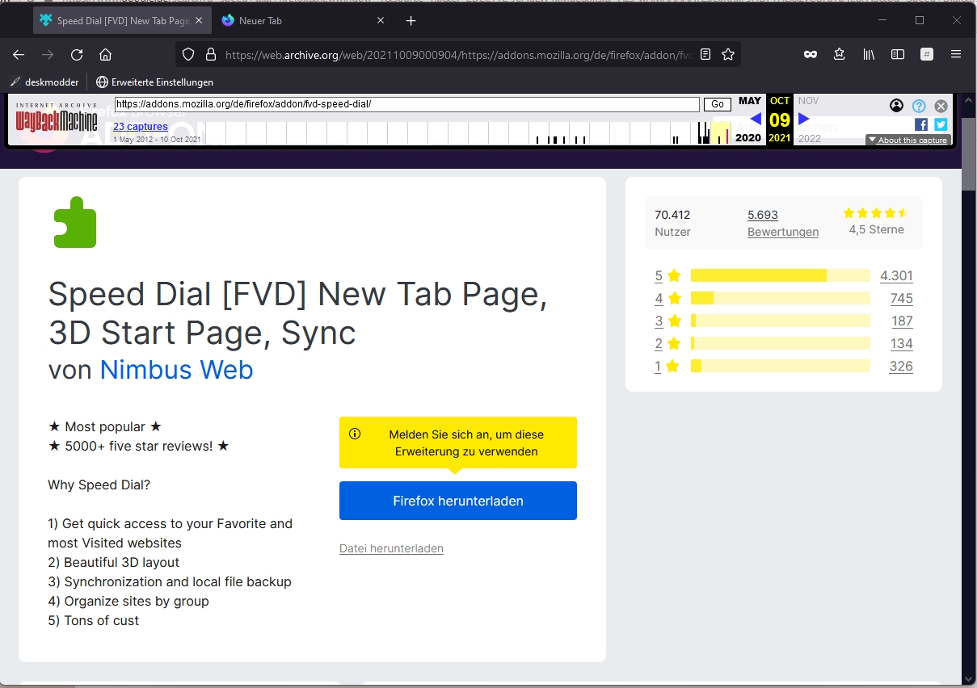Image resolution: width=977 pixels, height=688 pixels.
Task: Share capture on Twitter
Action: click(941, 124)
